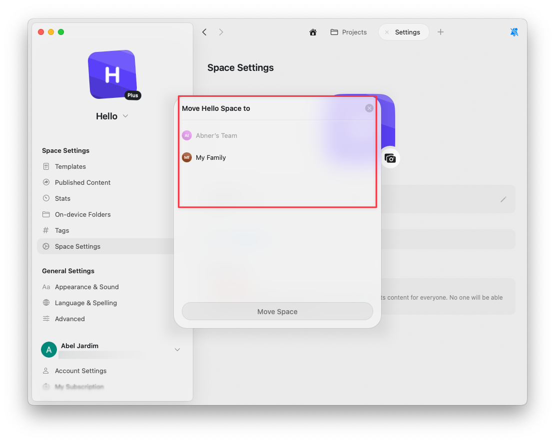Click the Published Content icon

point(46,182)
